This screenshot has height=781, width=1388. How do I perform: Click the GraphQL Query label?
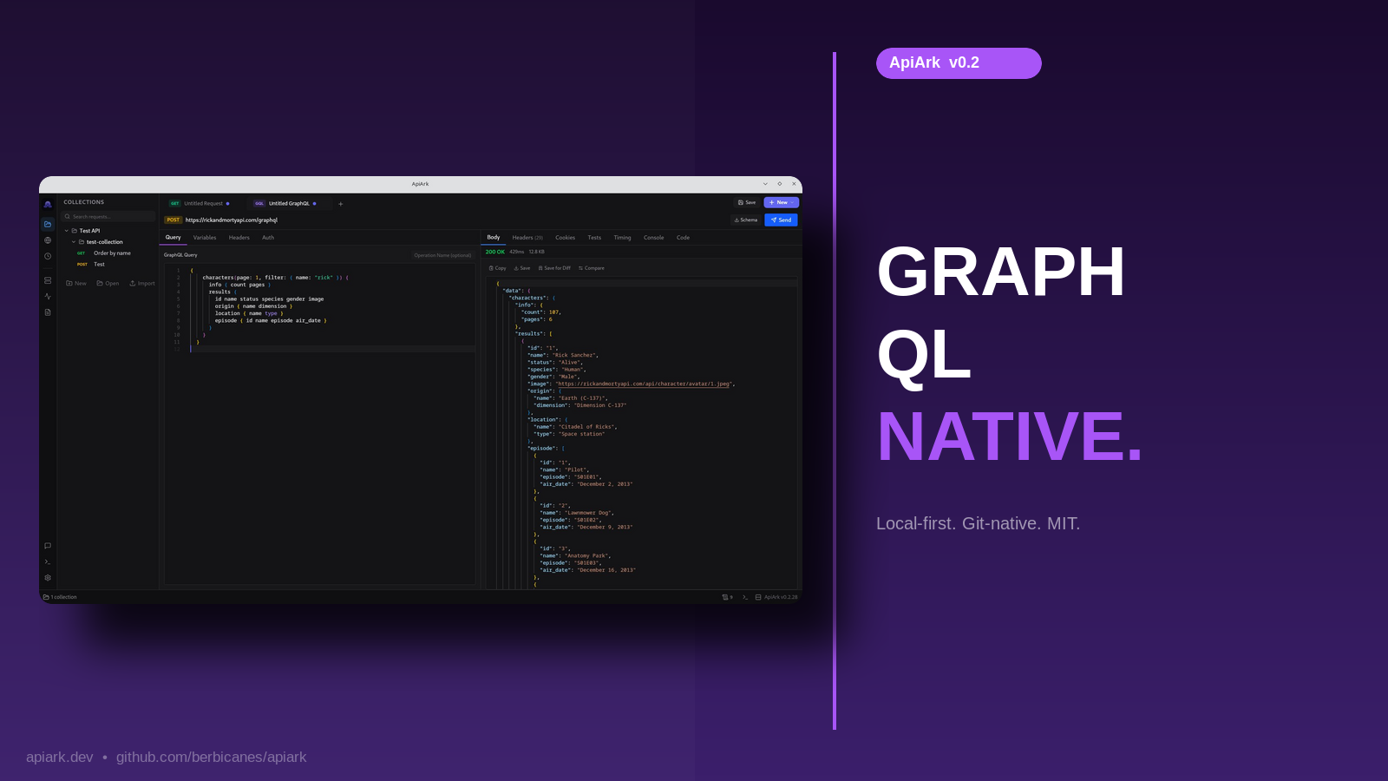[x=180, y=255]
